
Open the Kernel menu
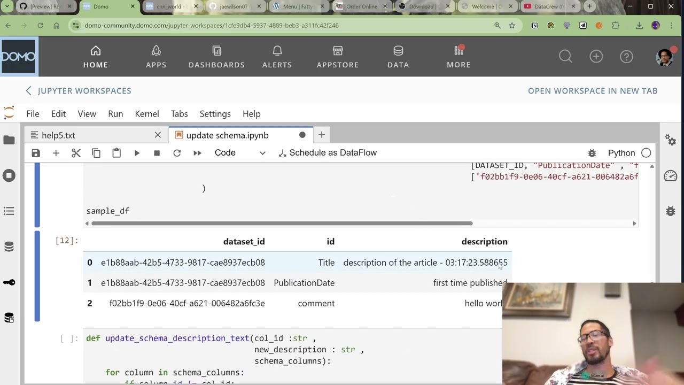(147, 114)
